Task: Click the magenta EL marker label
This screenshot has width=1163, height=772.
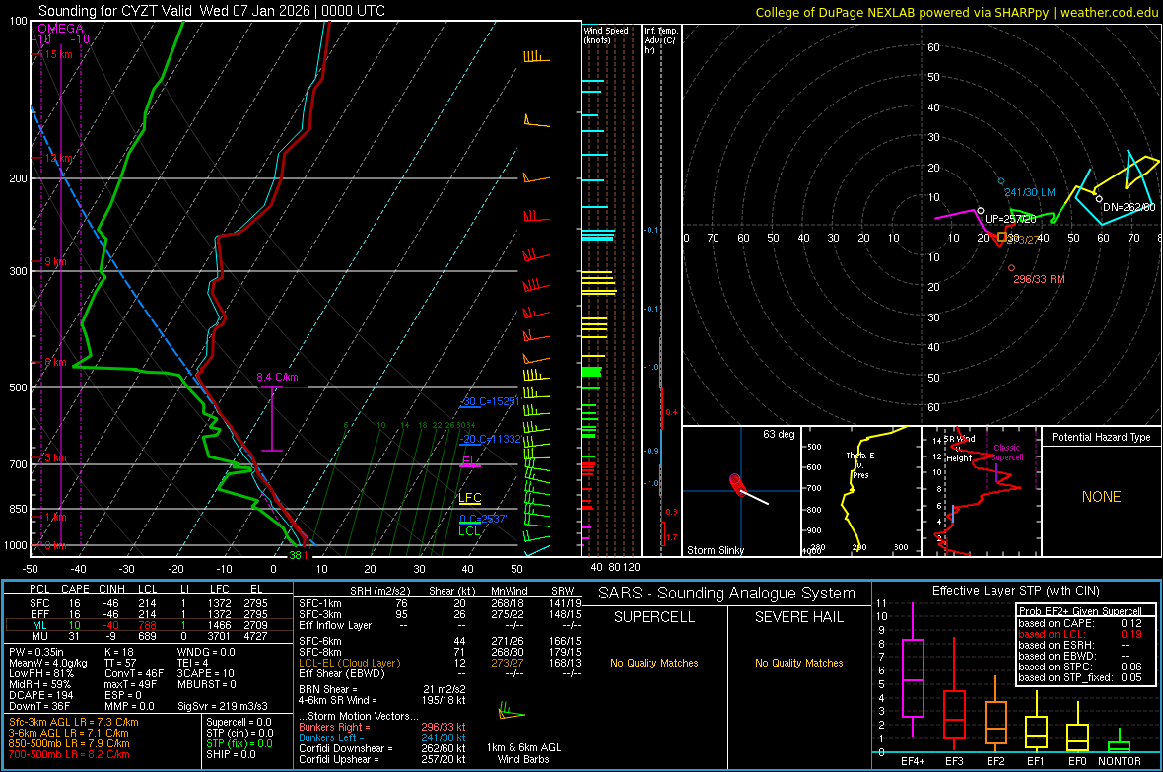Action: click(469, 461)
